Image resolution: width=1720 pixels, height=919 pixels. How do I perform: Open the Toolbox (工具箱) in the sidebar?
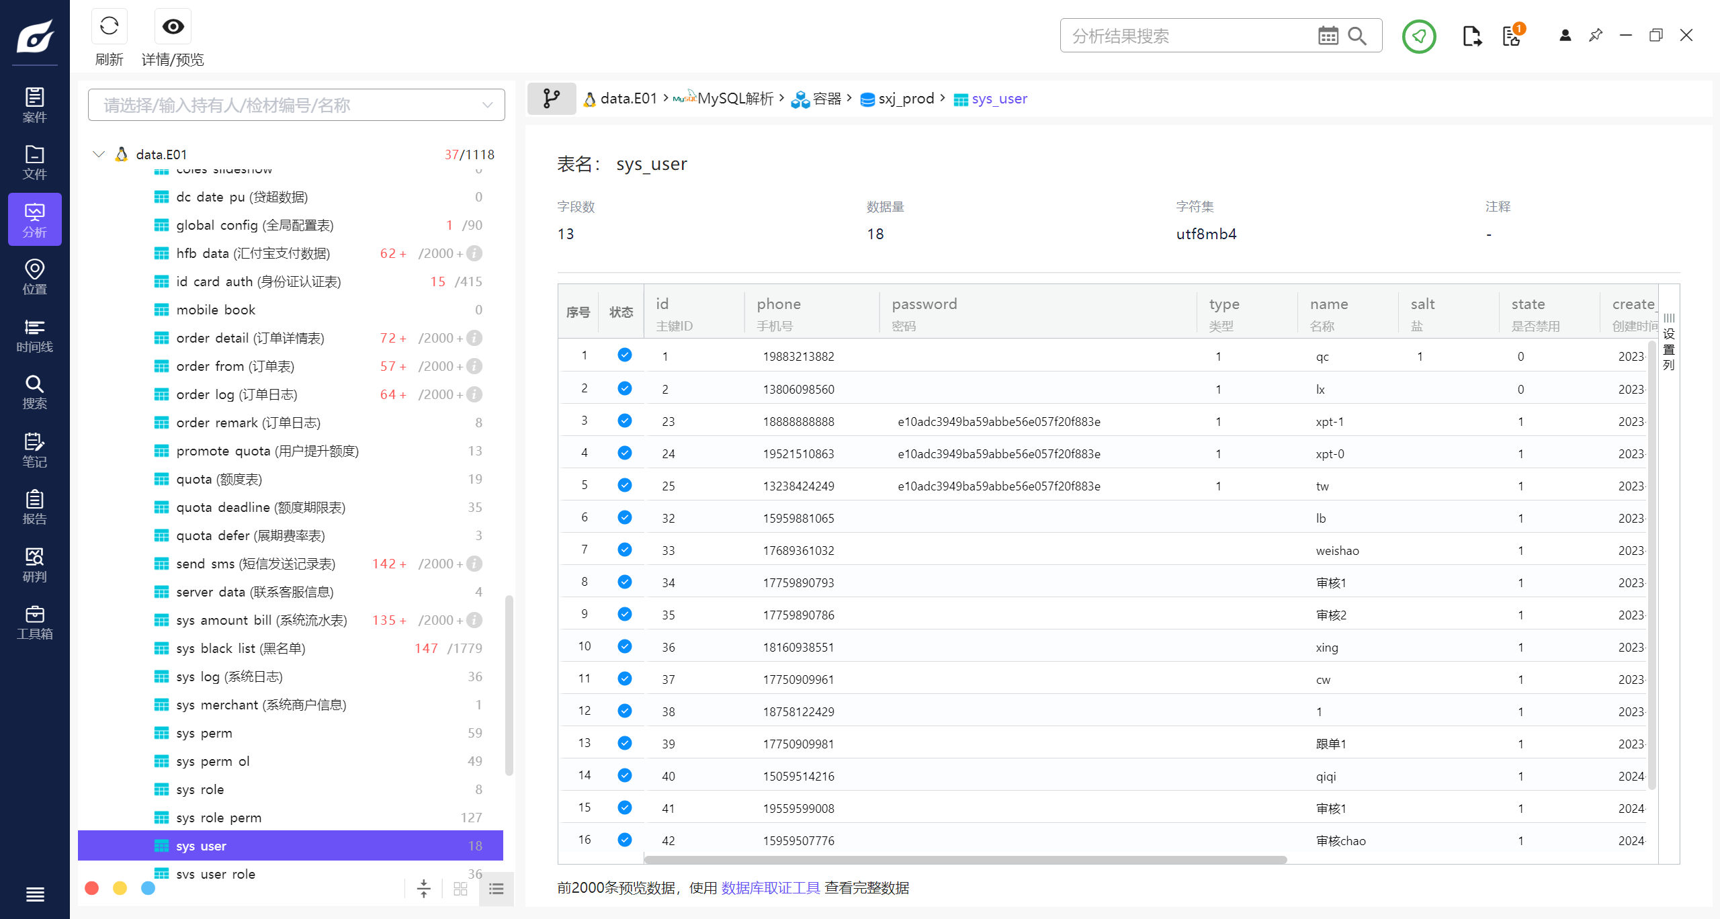(34, 622)
